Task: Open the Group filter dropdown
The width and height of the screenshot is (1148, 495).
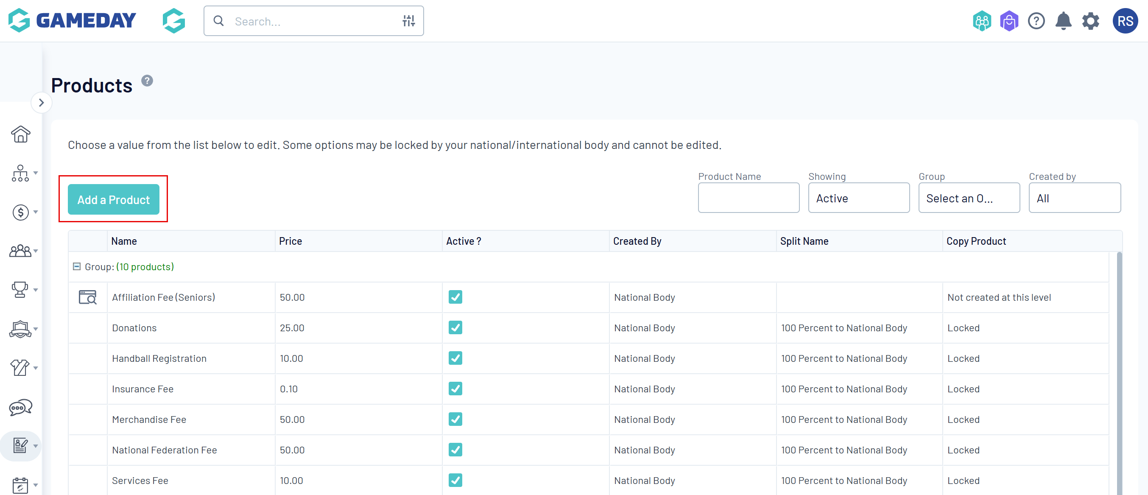Action: point(969,198)
